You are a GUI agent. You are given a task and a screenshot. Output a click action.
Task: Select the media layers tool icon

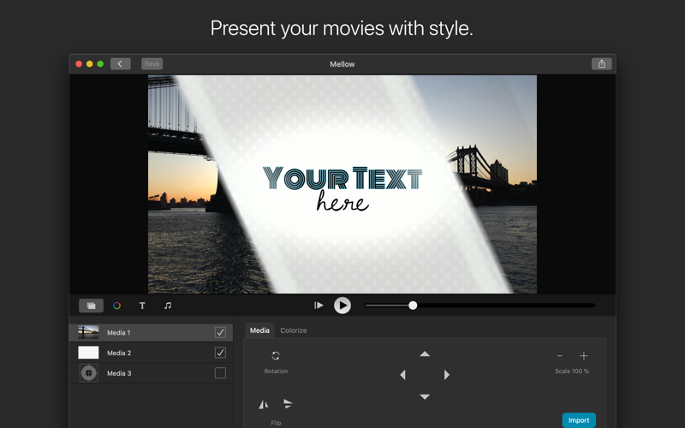(91, 306)
